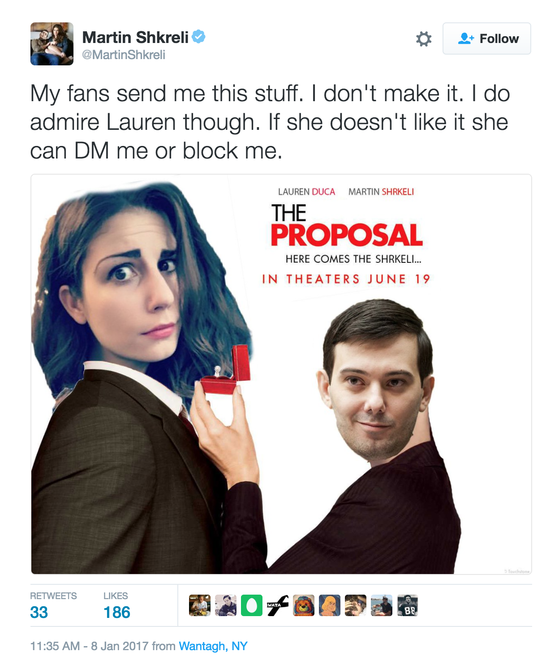Open the avatar left of the waterside photo
The height and width of the screenshot is (660, 559).
[356, 605]
